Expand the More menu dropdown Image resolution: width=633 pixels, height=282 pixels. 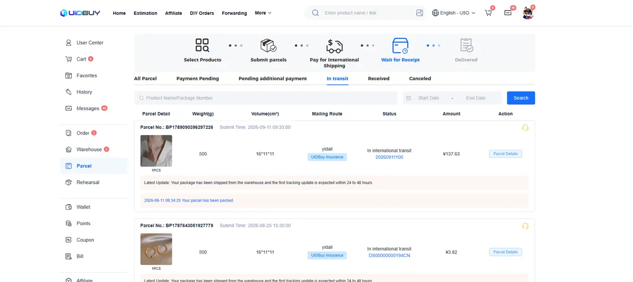pos(263,13)
